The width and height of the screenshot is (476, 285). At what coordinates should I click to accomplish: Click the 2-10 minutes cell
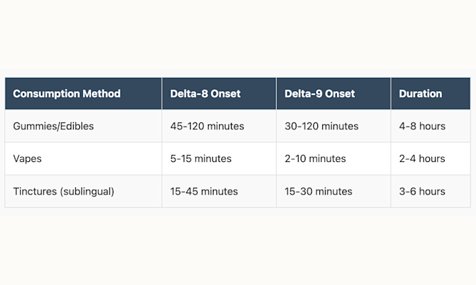click(315, 158)
